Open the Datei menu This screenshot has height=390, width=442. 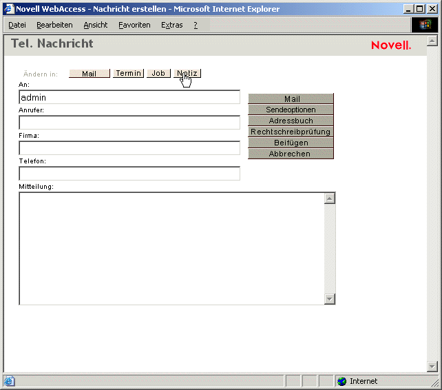click(x=17, y=25)
